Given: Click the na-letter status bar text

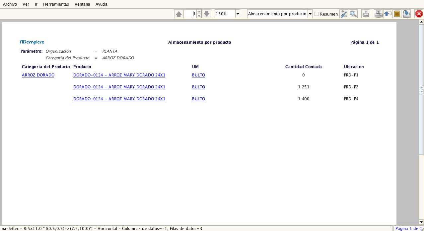Looking at the screenshot, I should 102,228.
